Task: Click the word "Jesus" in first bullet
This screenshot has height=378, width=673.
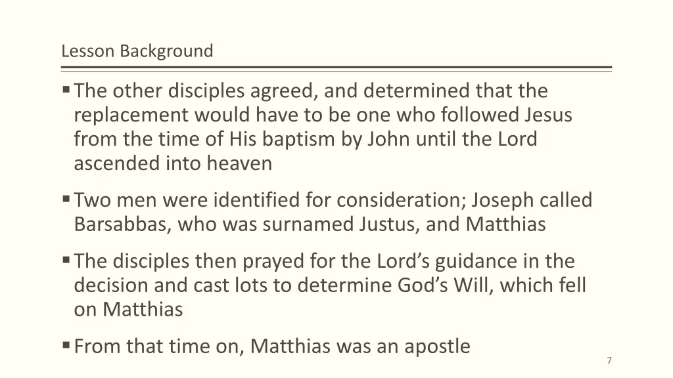Action: pos(546,115)
